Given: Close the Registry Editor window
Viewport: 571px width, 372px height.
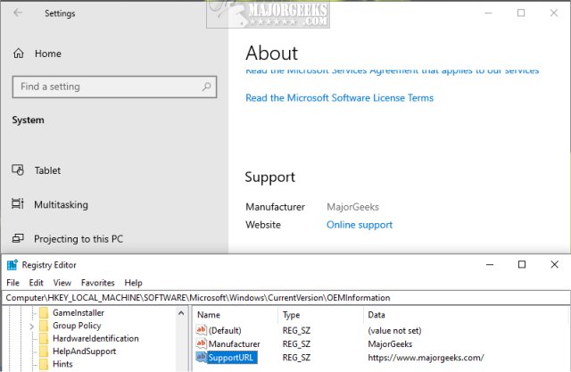Looking at the screenshot, I should [554, 265].
